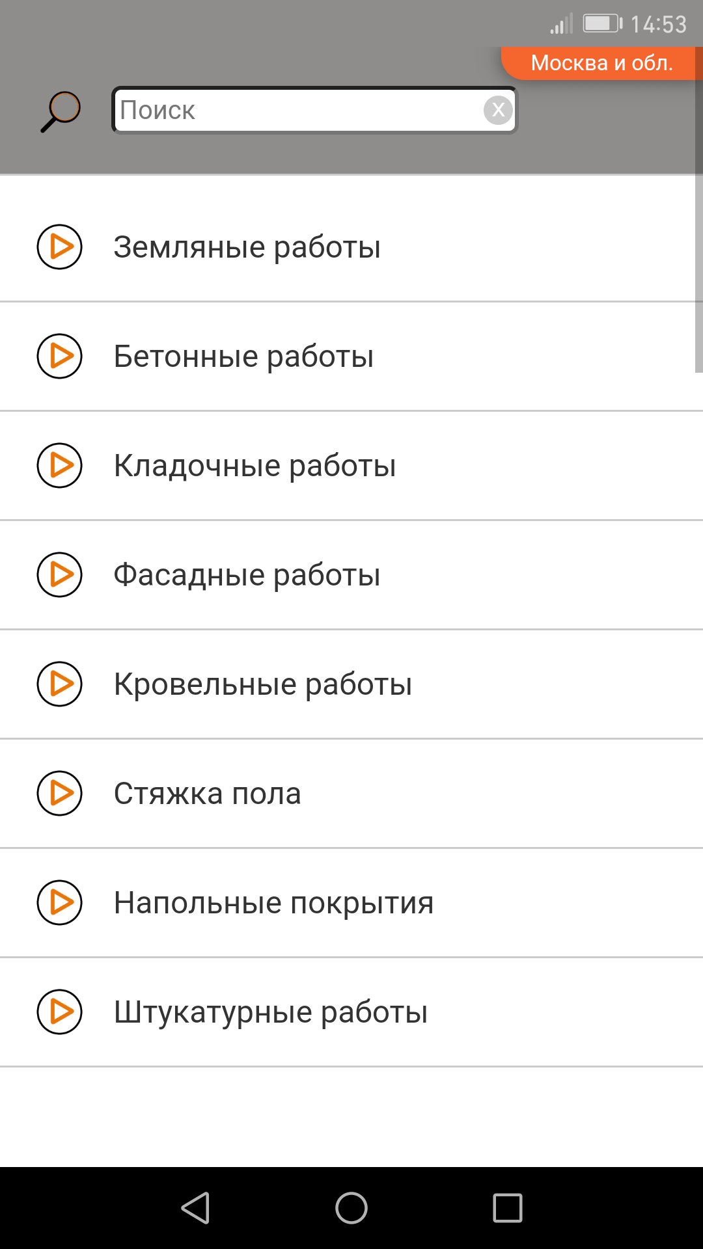Click the magnifying glass search icon
This screenshot has height=1249, width=703.
(59, 111)
